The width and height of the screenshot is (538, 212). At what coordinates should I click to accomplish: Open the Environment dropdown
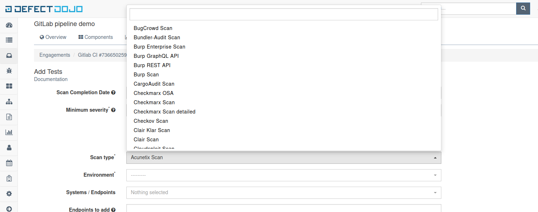(x=283, y=175)
